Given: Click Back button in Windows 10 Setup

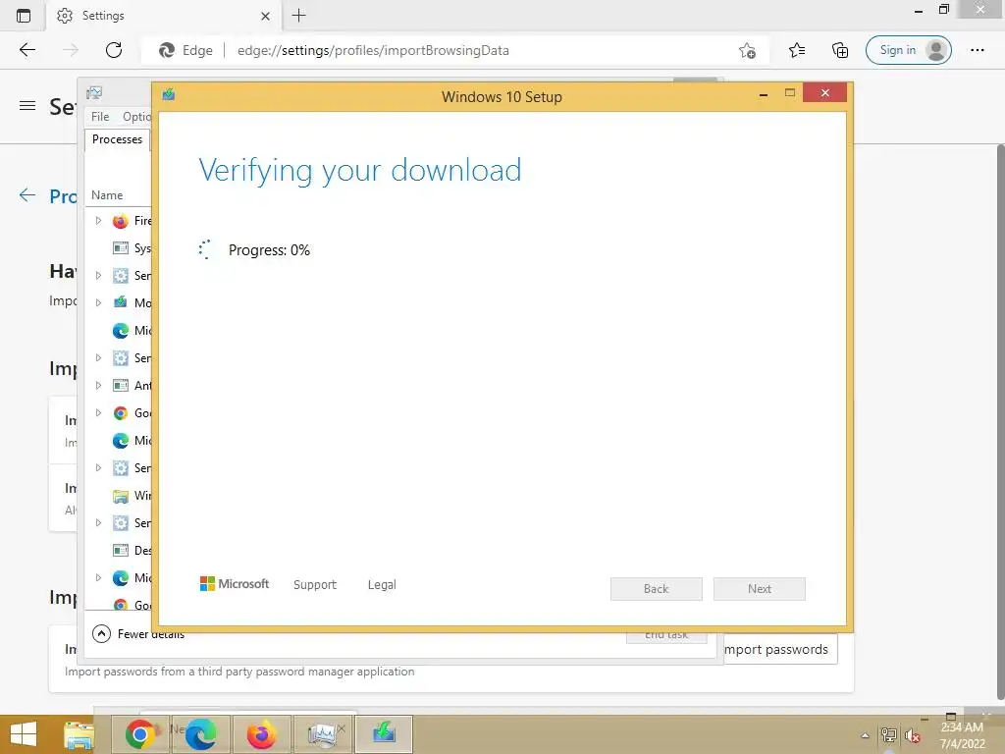Looking at the screenshot, I should (x=657, y=589).
